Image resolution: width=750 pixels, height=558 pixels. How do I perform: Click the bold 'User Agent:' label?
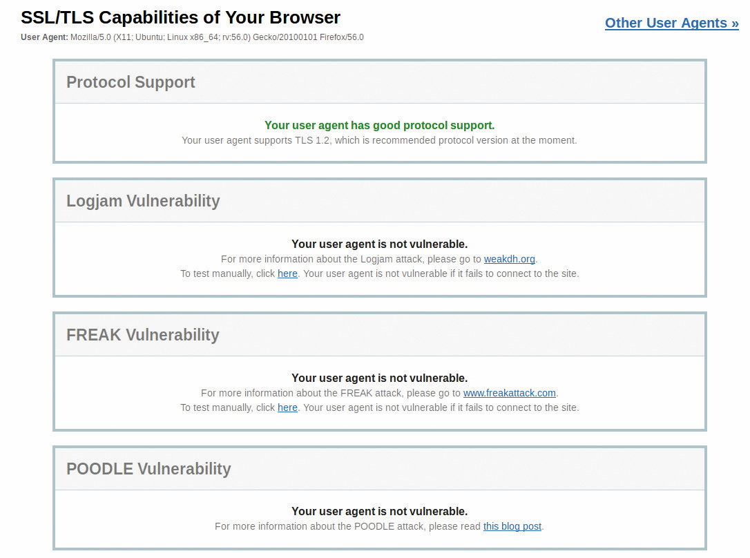(44, 37)
